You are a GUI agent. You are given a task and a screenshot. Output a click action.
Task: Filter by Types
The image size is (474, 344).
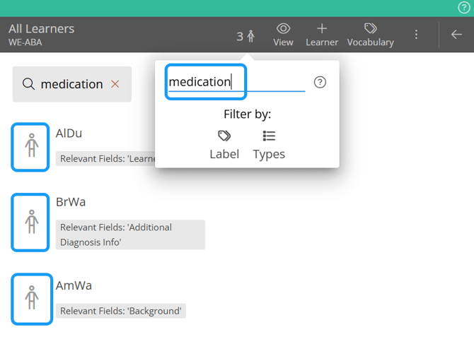pos(269,145)
